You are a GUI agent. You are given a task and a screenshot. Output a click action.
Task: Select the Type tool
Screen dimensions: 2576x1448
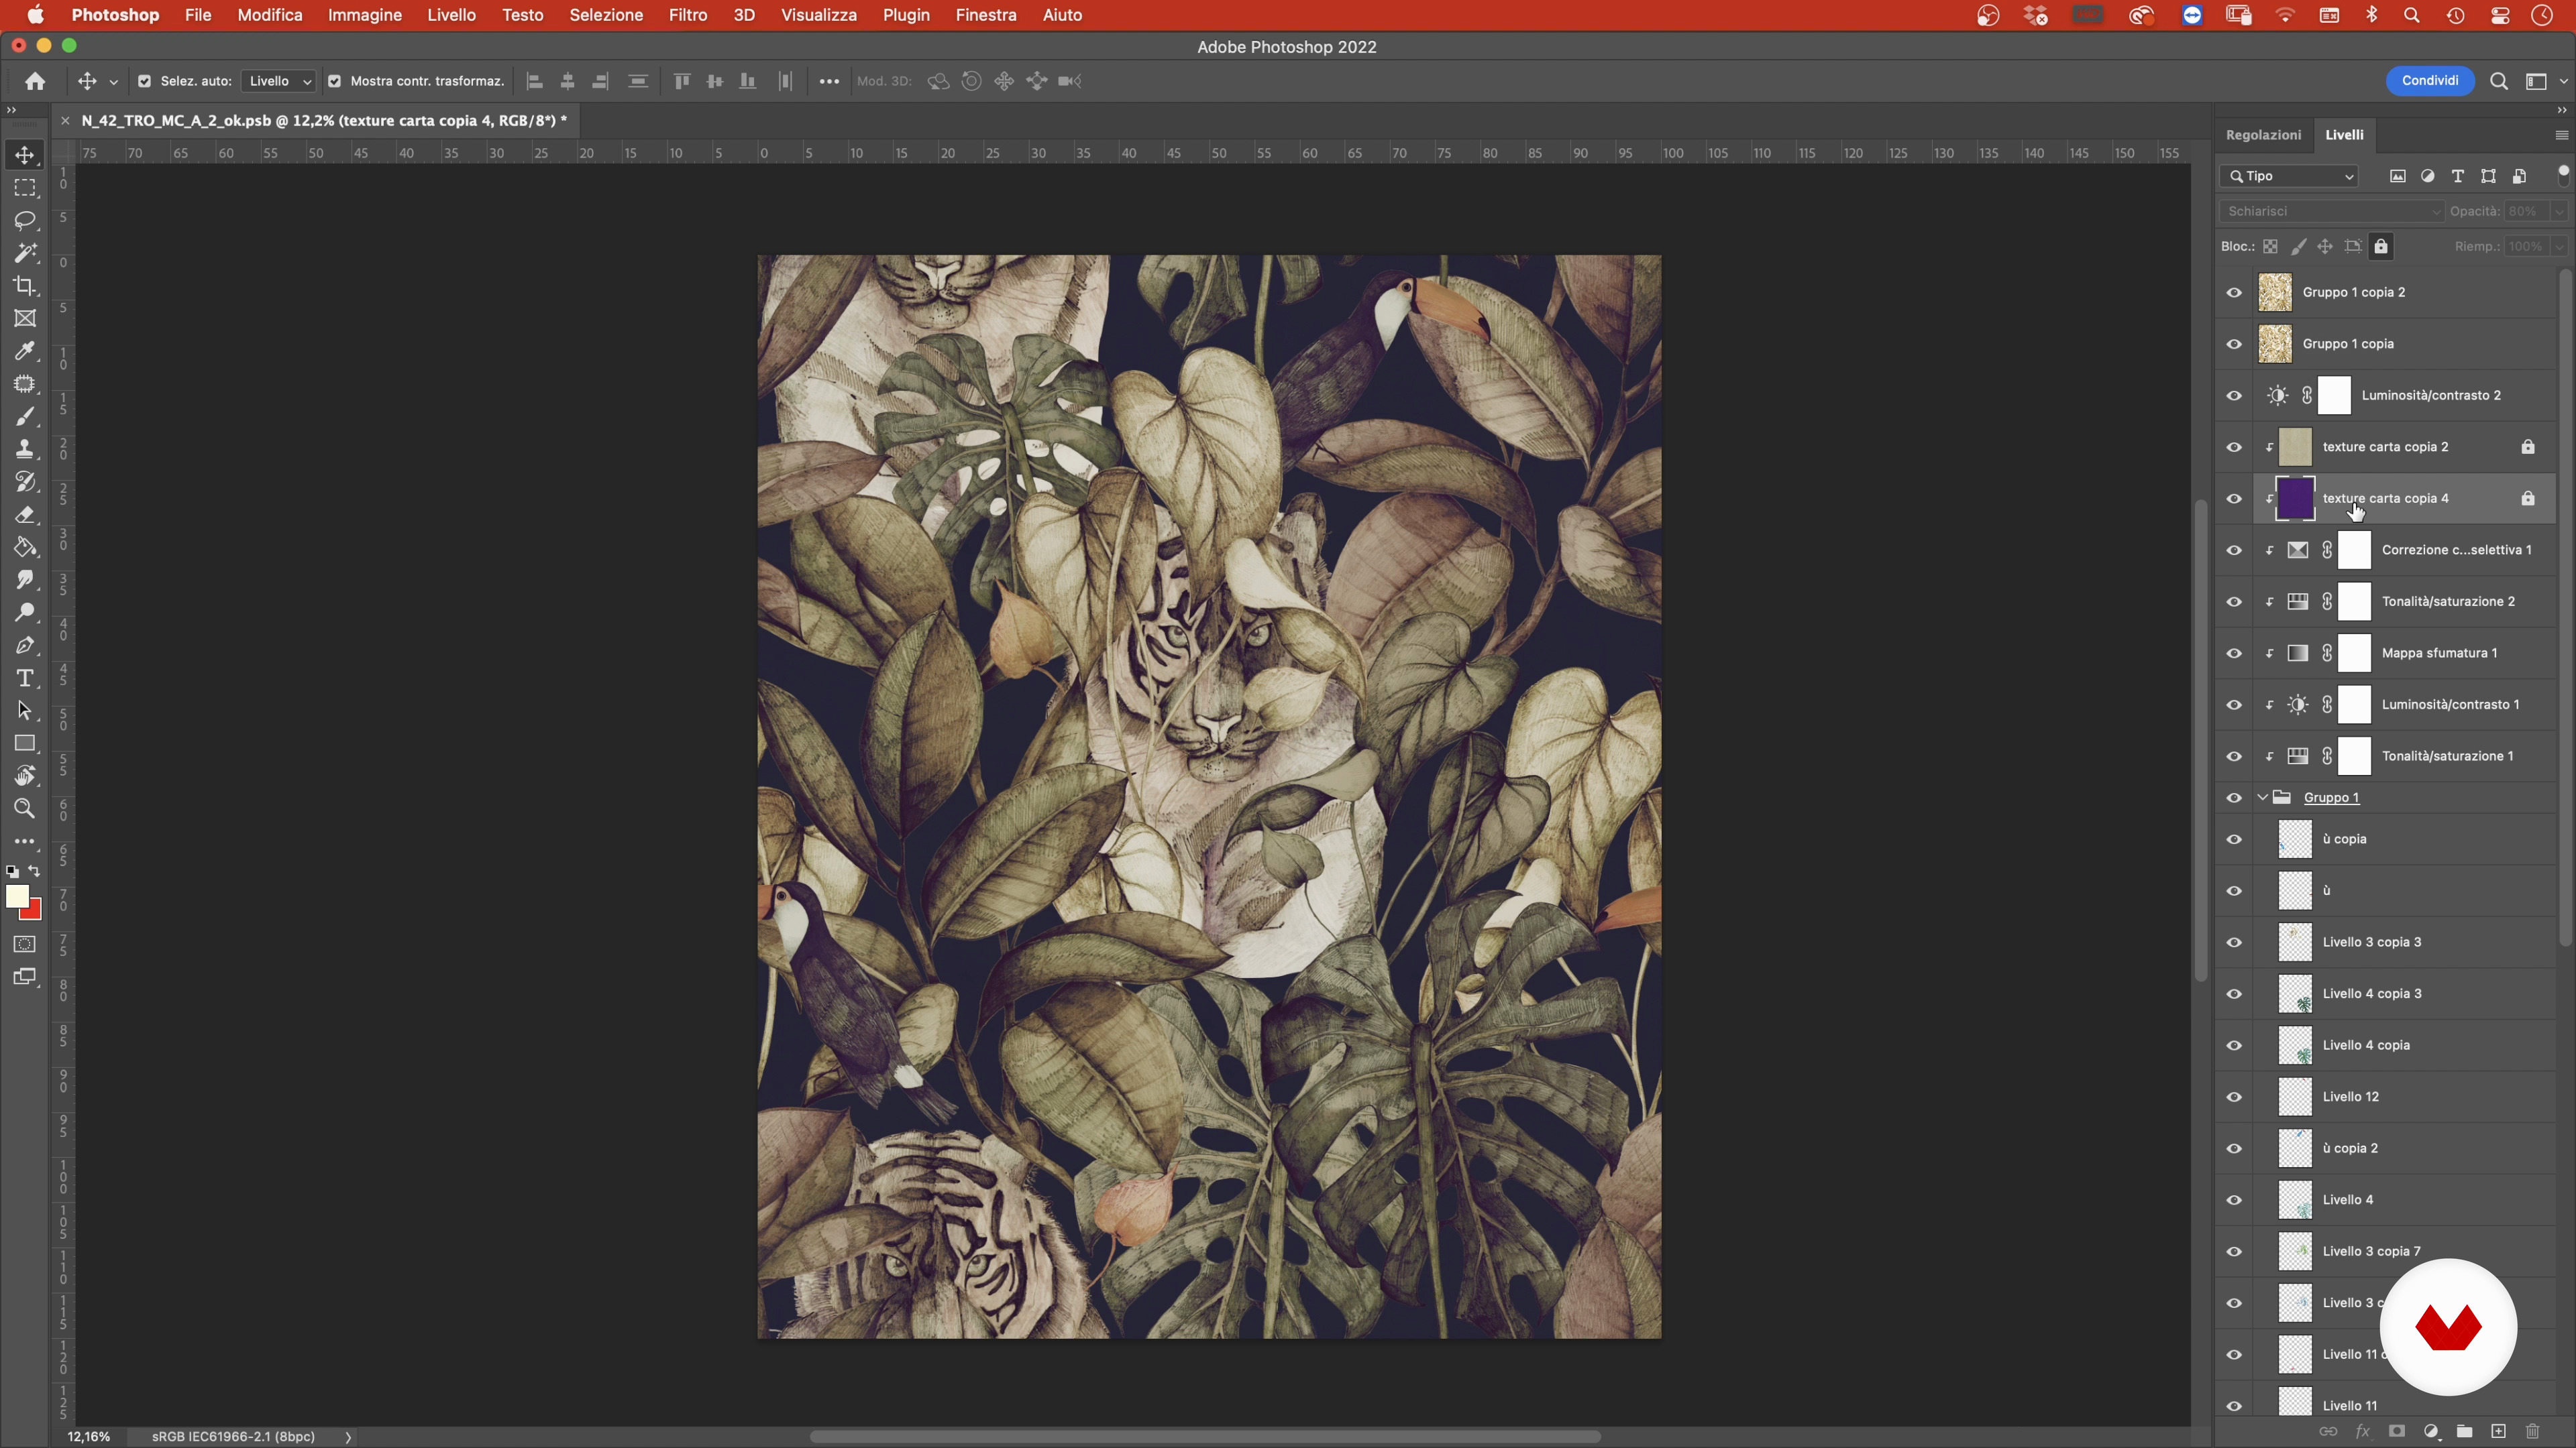click(25, 678)
